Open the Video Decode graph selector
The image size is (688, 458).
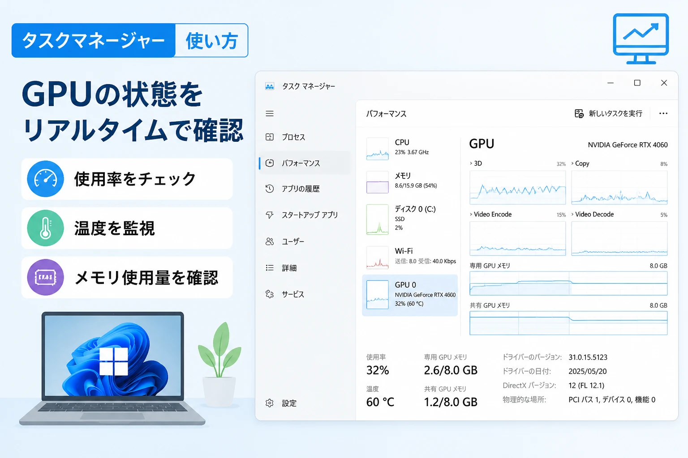pos(572,214)
